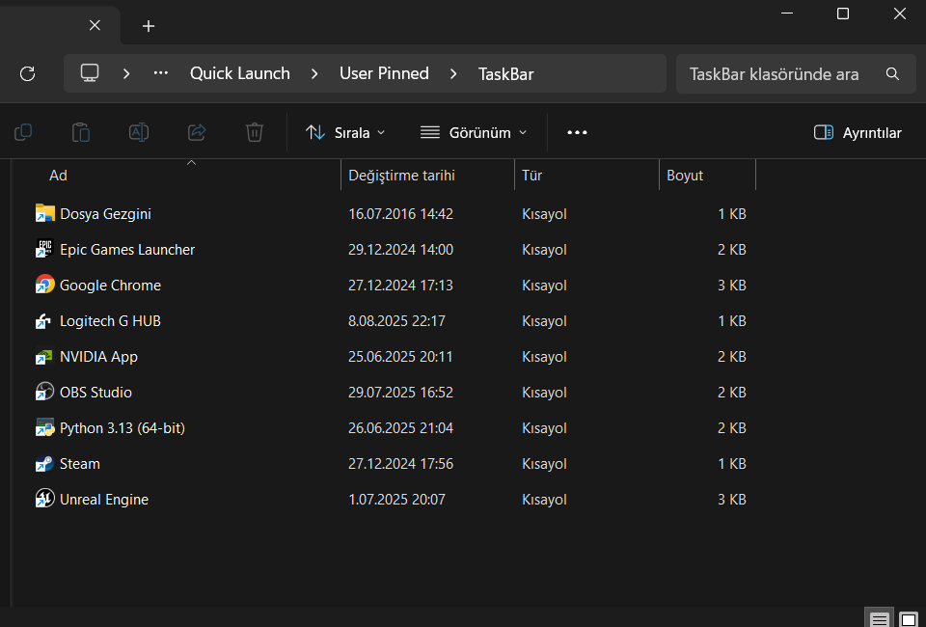Select the OBS Studio shortcut icon
Screen dimensions: 926x627
pyautogui.click(x=45, y=392)
